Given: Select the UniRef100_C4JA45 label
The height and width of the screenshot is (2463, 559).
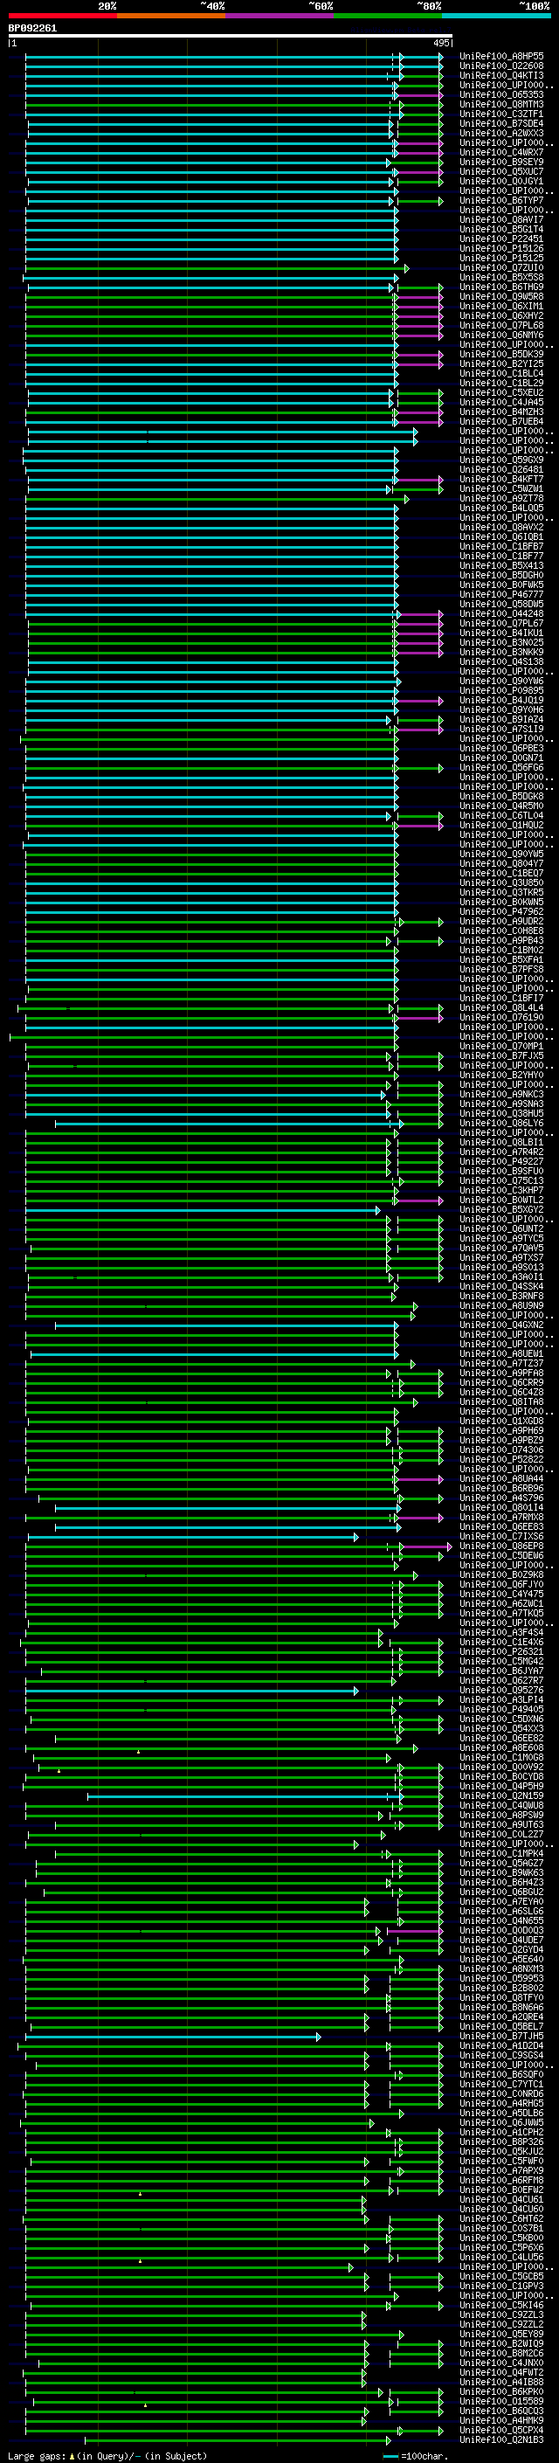Looking at the screenshot, I should click(x=501, y=402).
